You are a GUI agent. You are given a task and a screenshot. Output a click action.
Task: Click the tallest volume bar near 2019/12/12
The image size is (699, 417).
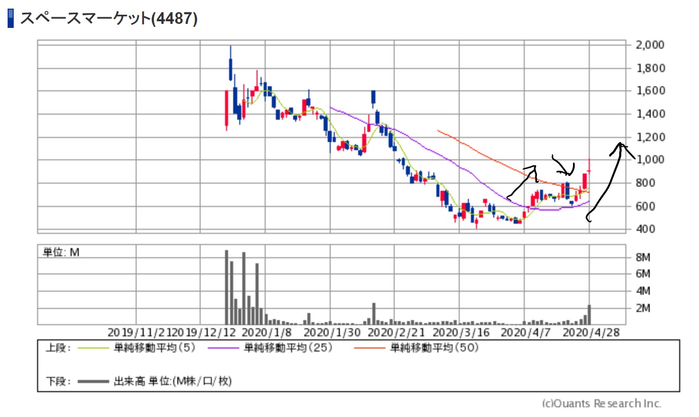point(227,287)
